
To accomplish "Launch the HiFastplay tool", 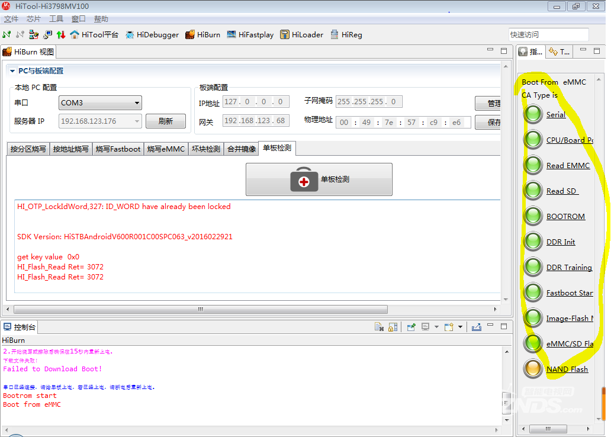I will click(250, 35).
